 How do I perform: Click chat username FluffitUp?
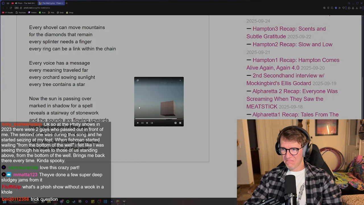click(11, 187)
